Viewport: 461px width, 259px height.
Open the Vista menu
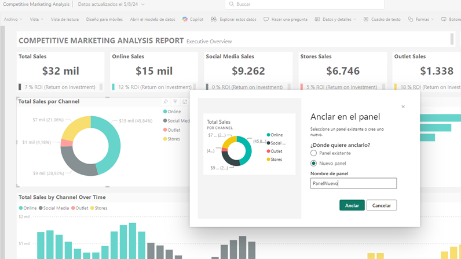pyautogui.click(x=36, y=19)
